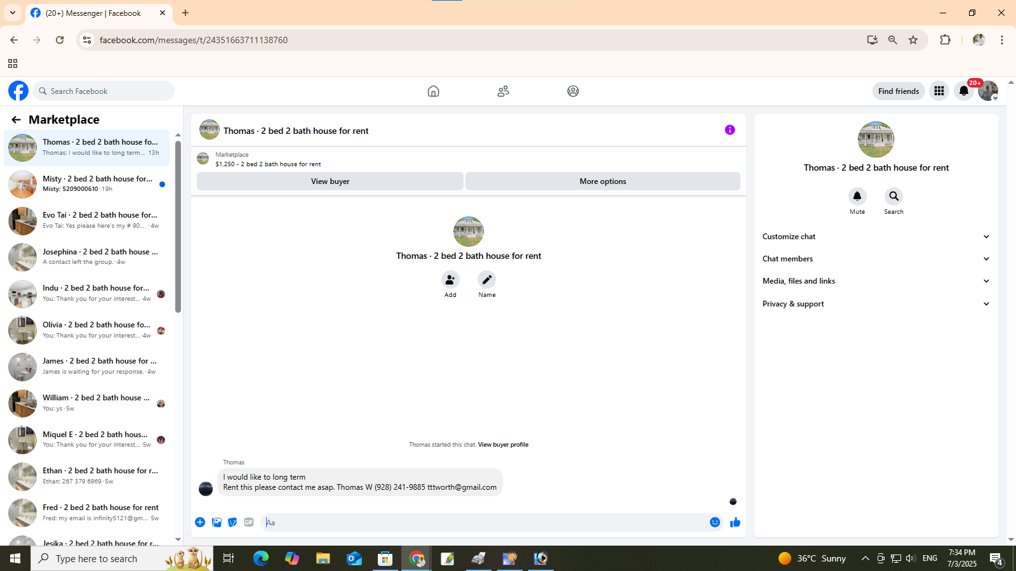
Task: Open Misty conversation in list
Action: (x=87, y=183)
